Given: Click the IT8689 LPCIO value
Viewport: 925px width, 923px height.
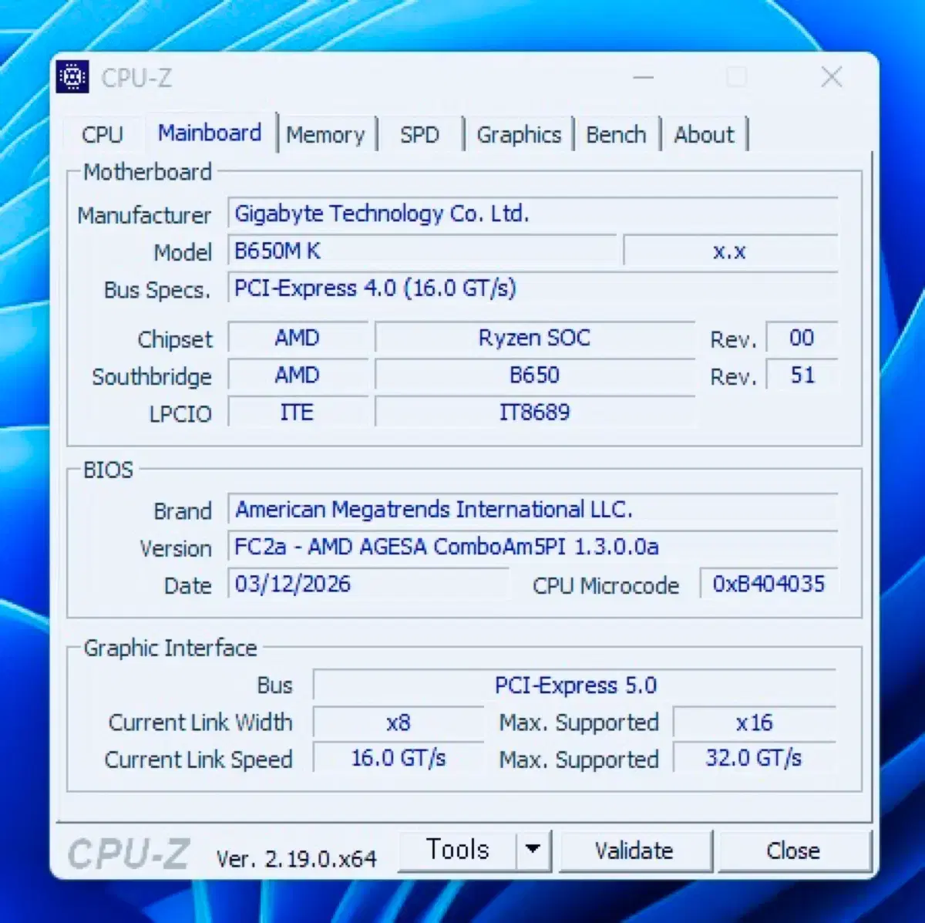Looking at the screenshot, I should (535, 413).
